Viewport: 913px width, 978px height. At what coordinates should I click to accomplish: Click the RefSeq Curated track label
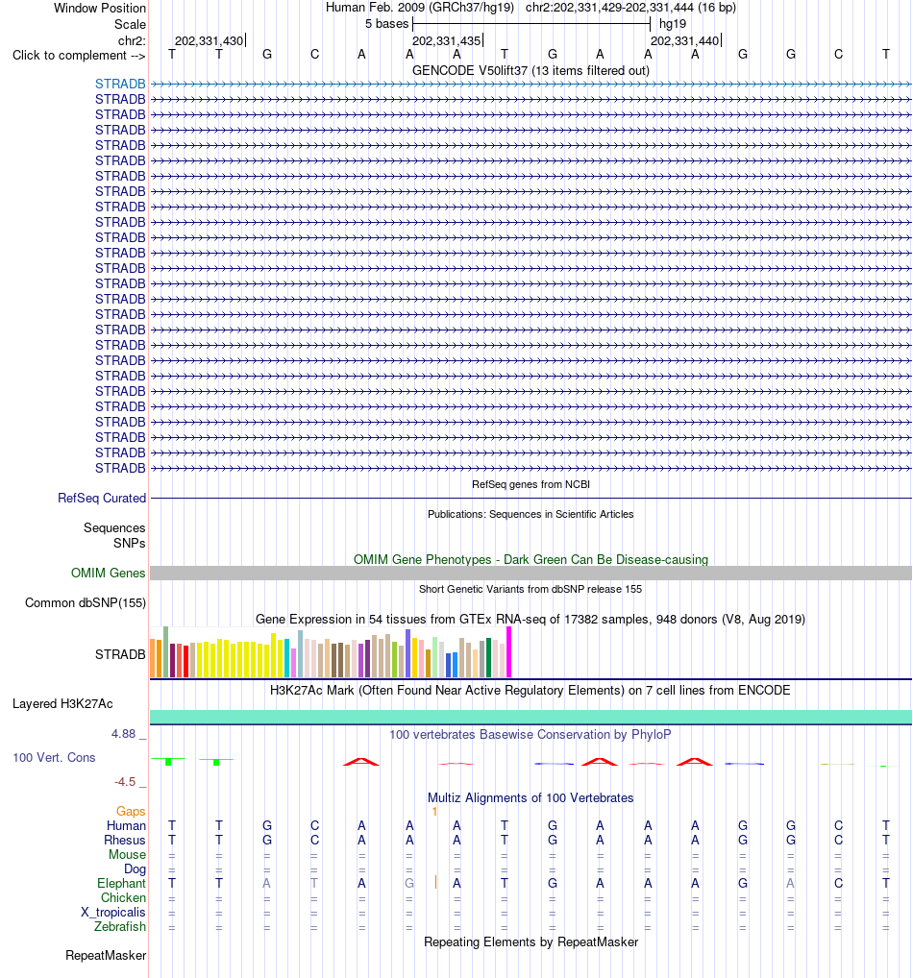(x=102, y=498)
